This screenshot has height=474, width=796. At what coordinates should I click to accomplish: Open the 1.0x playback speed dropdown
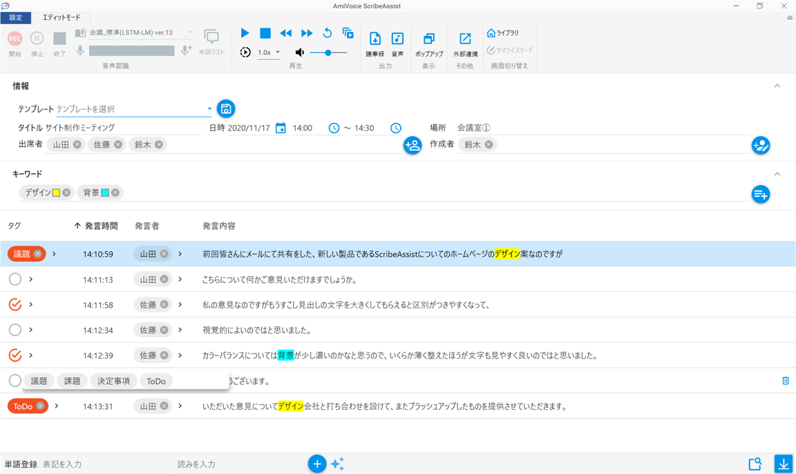coord(269,52)
